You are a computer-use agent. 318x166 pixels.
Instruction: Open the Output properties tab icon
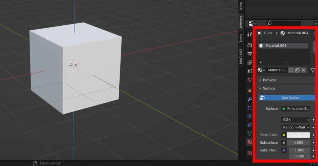click(250, 54)
